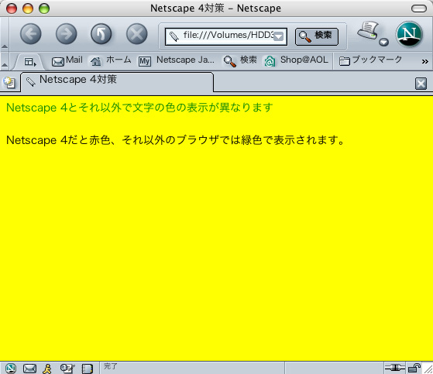Open Address Book icon in status bar
The height and width of the screenshot is (374, 433).
(x=88, y=369)
